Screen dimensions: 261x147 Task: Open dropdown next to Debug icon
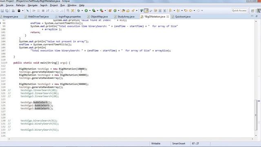(82, 11)
